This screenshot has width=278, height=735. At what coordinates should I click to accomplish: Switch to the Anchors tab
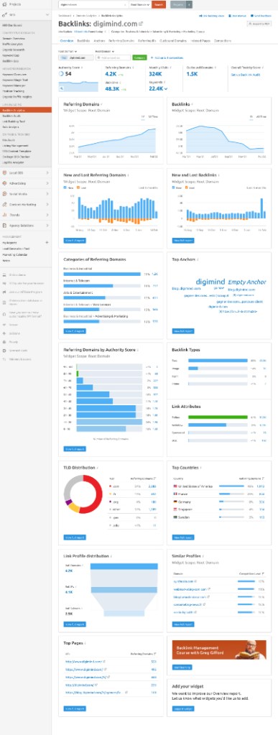click(99, 41)
